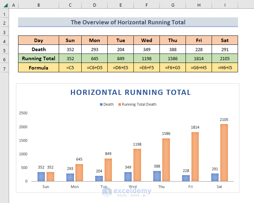Click the chart title 'HORIZONTAL RUNNING TOTAL'
254x203 pixels.
tap(131, 92)
